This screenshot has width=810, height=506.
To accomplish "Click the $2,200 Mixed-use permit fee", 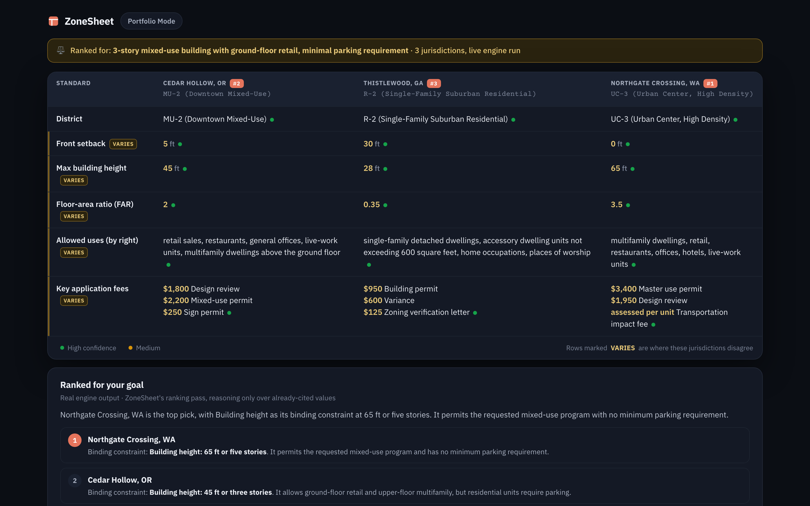I will pos(208,301).
